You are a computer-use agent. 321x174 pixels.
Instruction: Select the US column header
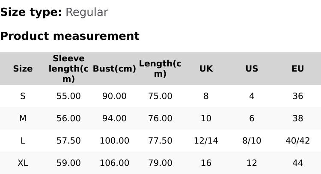[x=252, y=69]
